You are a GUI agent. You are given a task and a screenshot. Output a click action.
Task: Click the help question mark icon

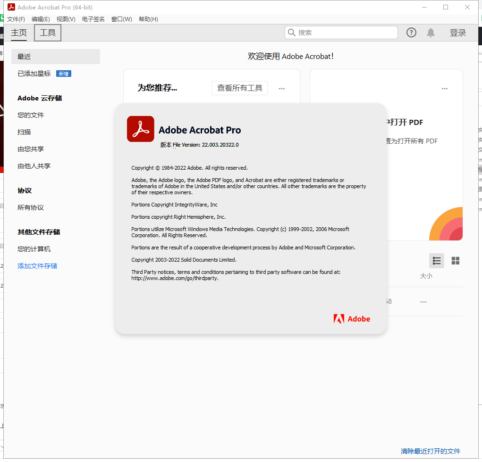tap(411, 33)
